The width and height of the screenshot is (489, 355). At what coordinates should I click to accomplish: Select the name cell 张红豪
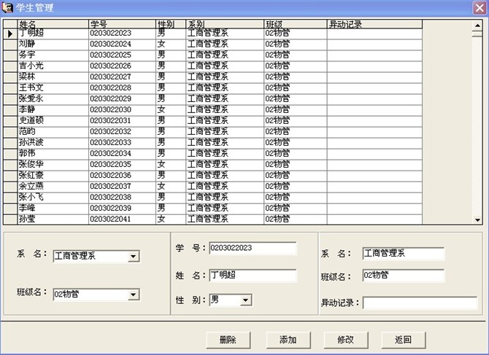pos(53,176)
